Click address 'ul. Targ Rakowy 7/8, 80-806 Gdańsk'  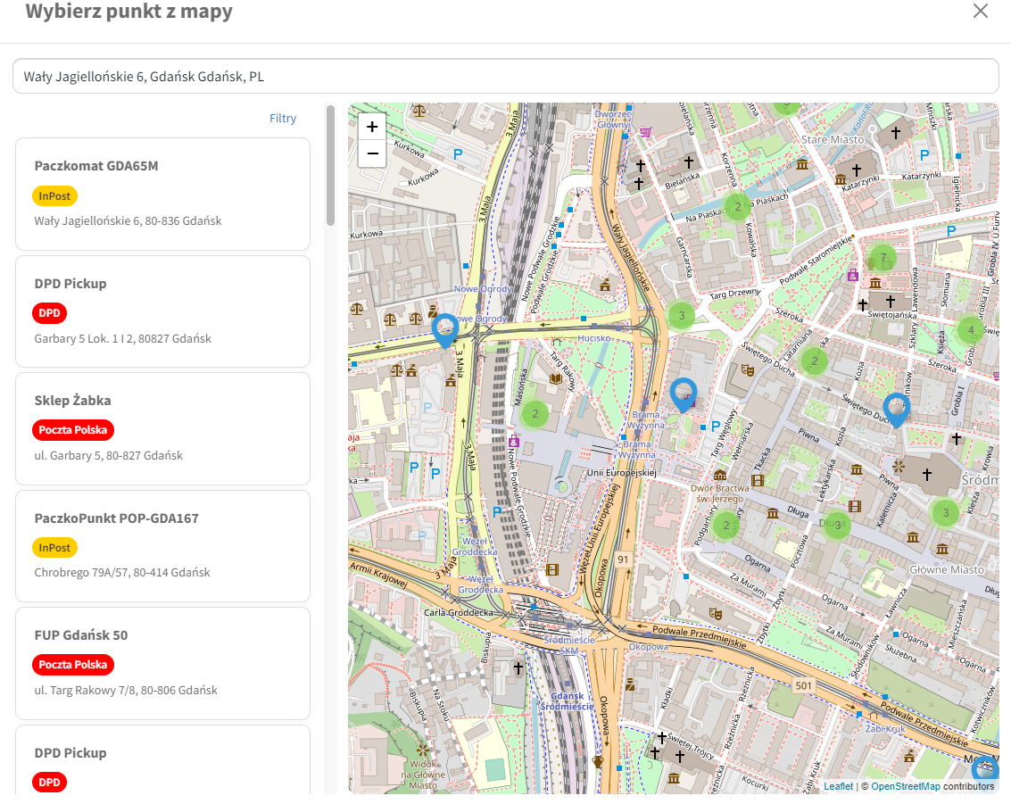tap(126, 690)
